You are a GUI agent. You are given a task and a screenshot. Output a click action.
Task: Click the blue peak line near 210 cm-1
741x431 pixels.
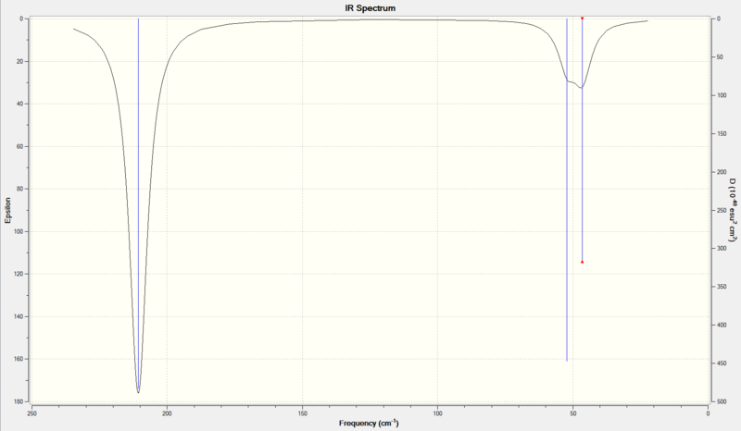tap(138, 205)
